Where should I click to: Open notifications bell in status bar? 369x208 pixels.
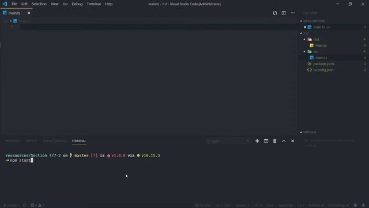pos(363,206)
